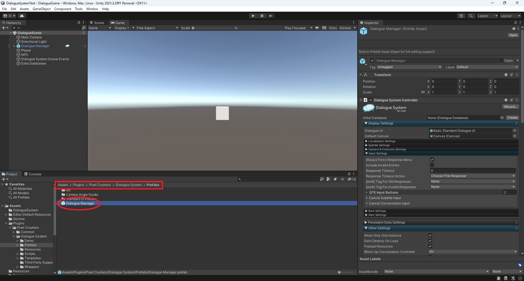Image resolution: width=524 pixels, height=281 pixels.
Task: Select the Player object in Hierarchy
Action: click(x=26, y=50)
